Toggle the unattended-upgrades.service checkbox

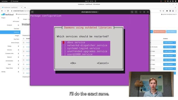[63, 51]
